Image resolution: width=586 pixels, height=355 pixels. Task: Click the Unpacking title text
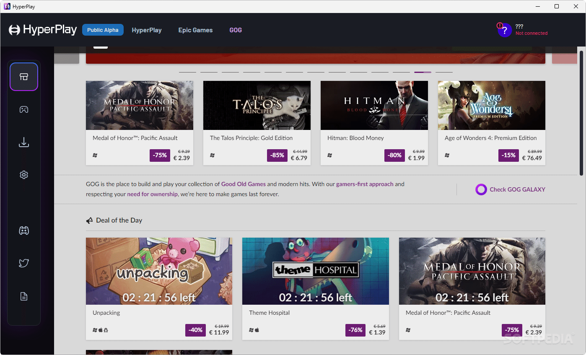(x=106, y=313)
